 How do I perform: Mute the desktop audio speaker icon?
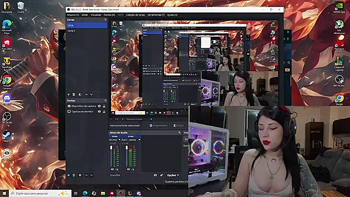point(128,169)
